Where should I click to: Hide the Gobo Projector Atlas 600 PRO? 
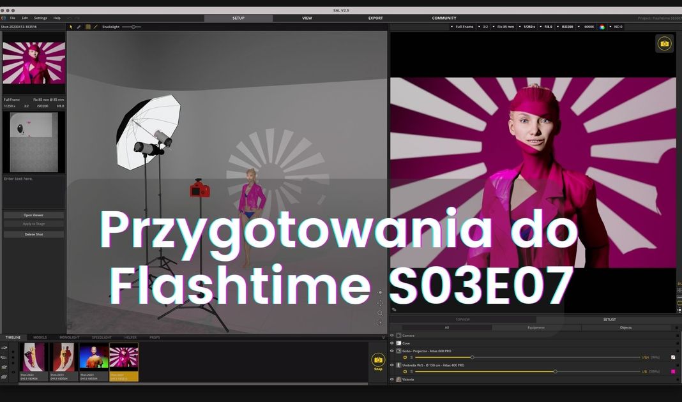tap(392, 350)
